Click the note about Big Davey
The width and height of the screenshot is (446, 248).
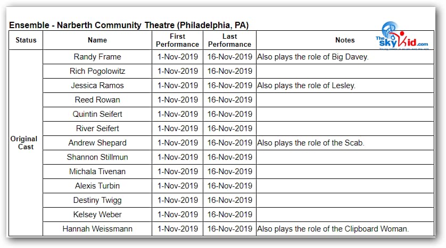coord(312,57)
